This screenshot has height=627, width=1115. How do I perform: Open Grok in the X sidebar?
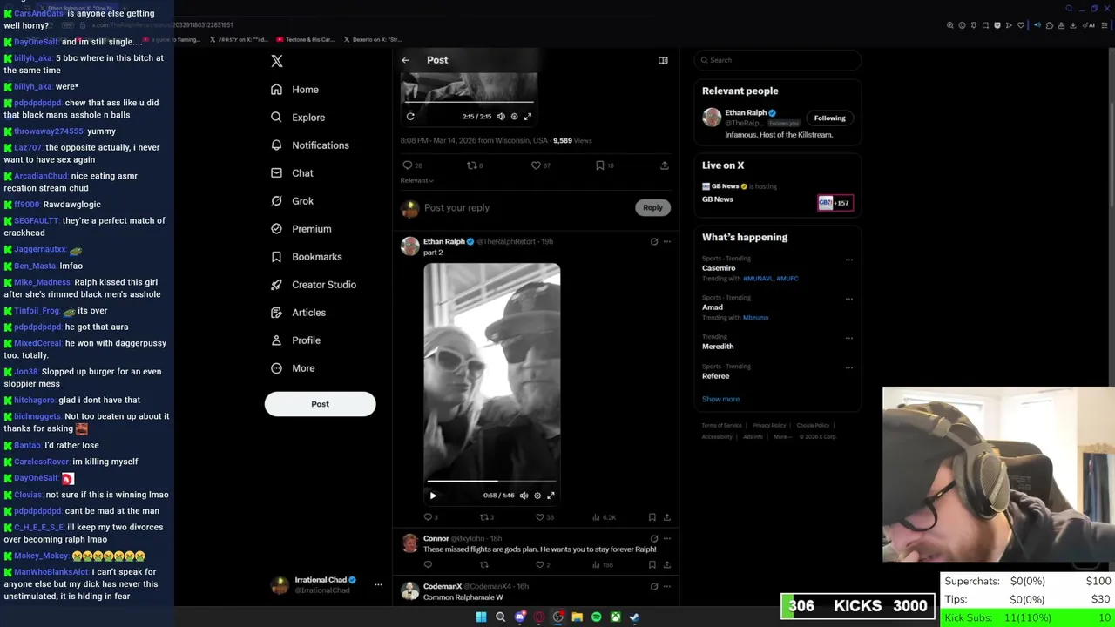(x=292, y=201)
